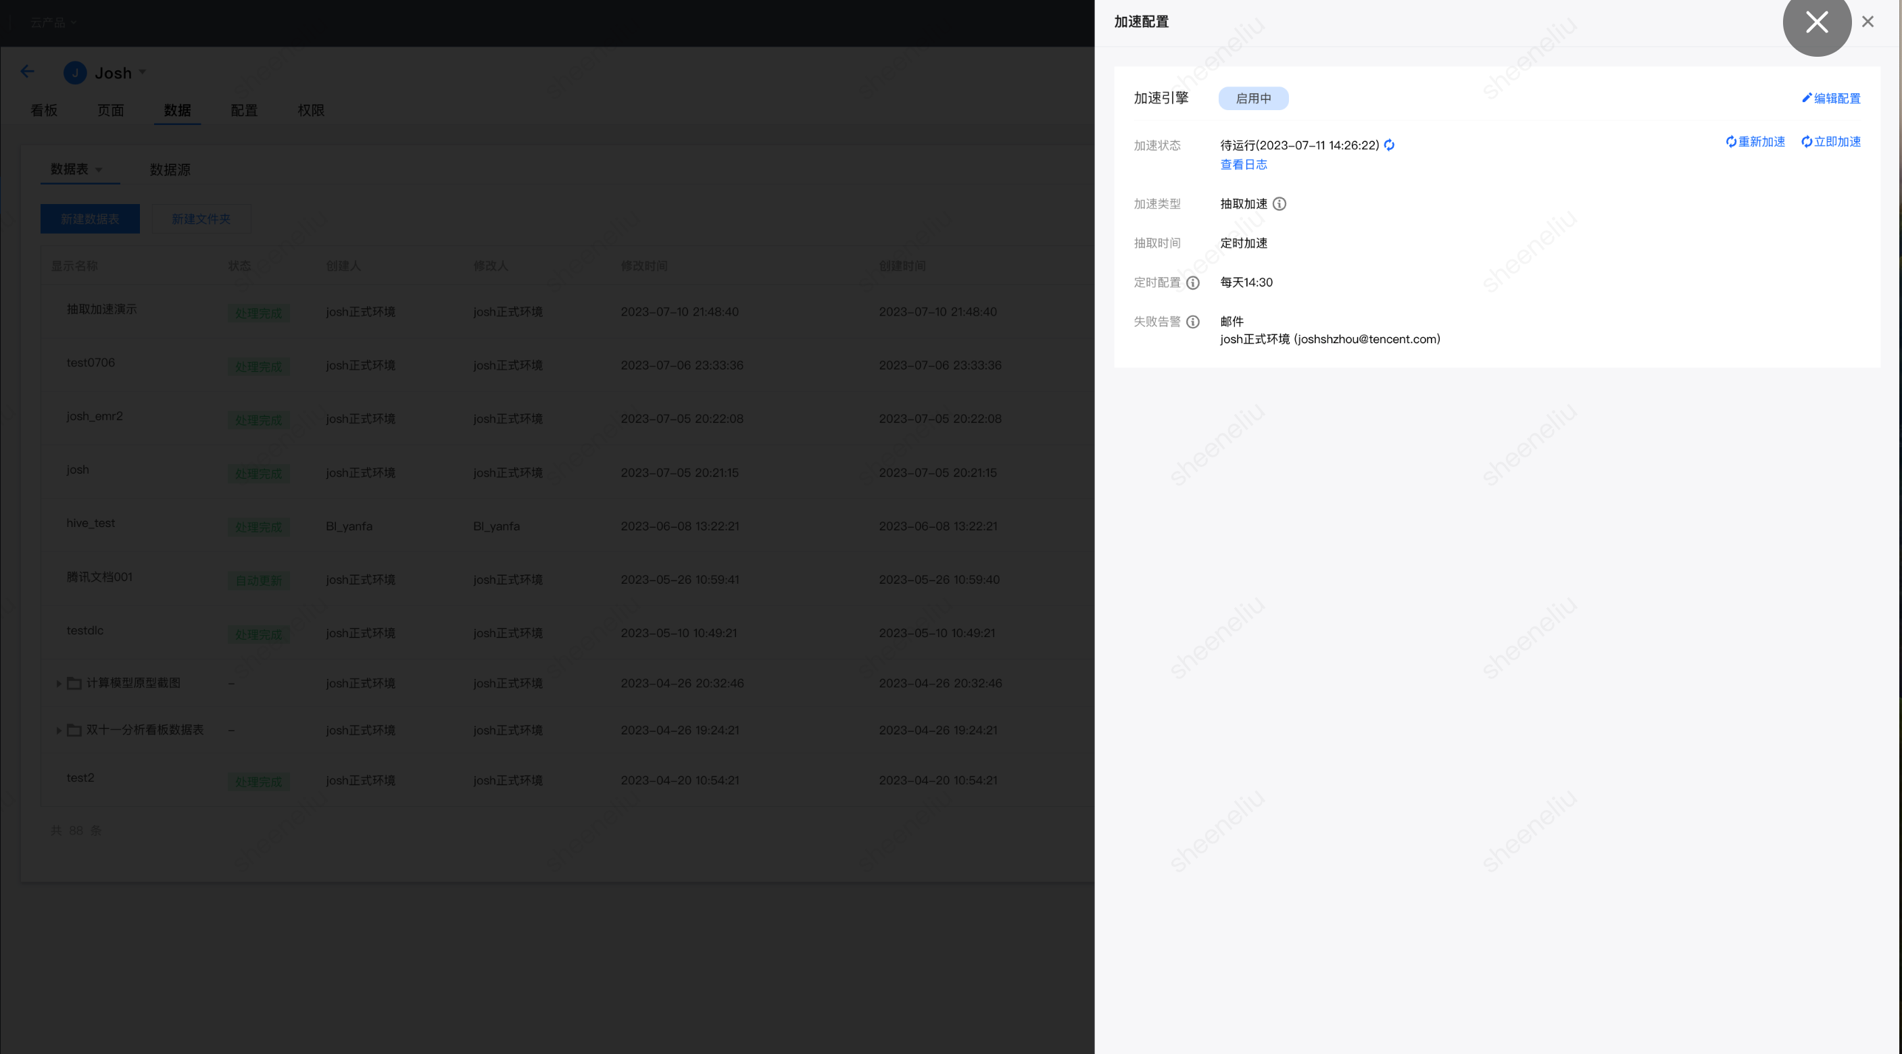Close the 加速配置 panel with the X
Image resolution: width=1902 pixels, height=1054 pixels.
1868,22
